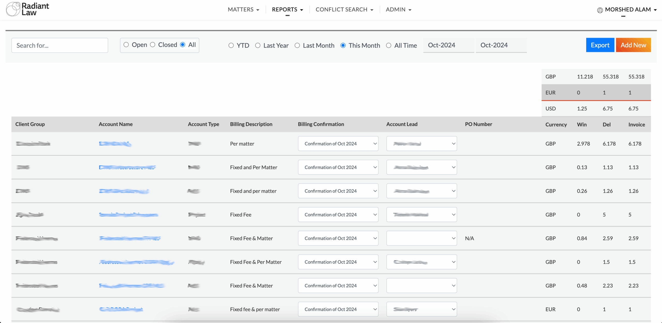
Task: Click the Account Type column header
Action: (x=203, y=124)
